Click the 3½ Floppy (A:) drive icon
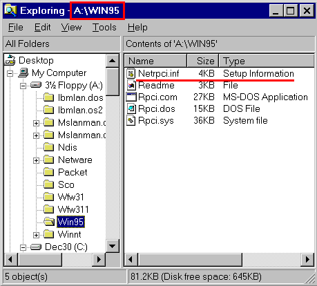The image size is (317, 286). pyautogui.click(x=36, y=85)
